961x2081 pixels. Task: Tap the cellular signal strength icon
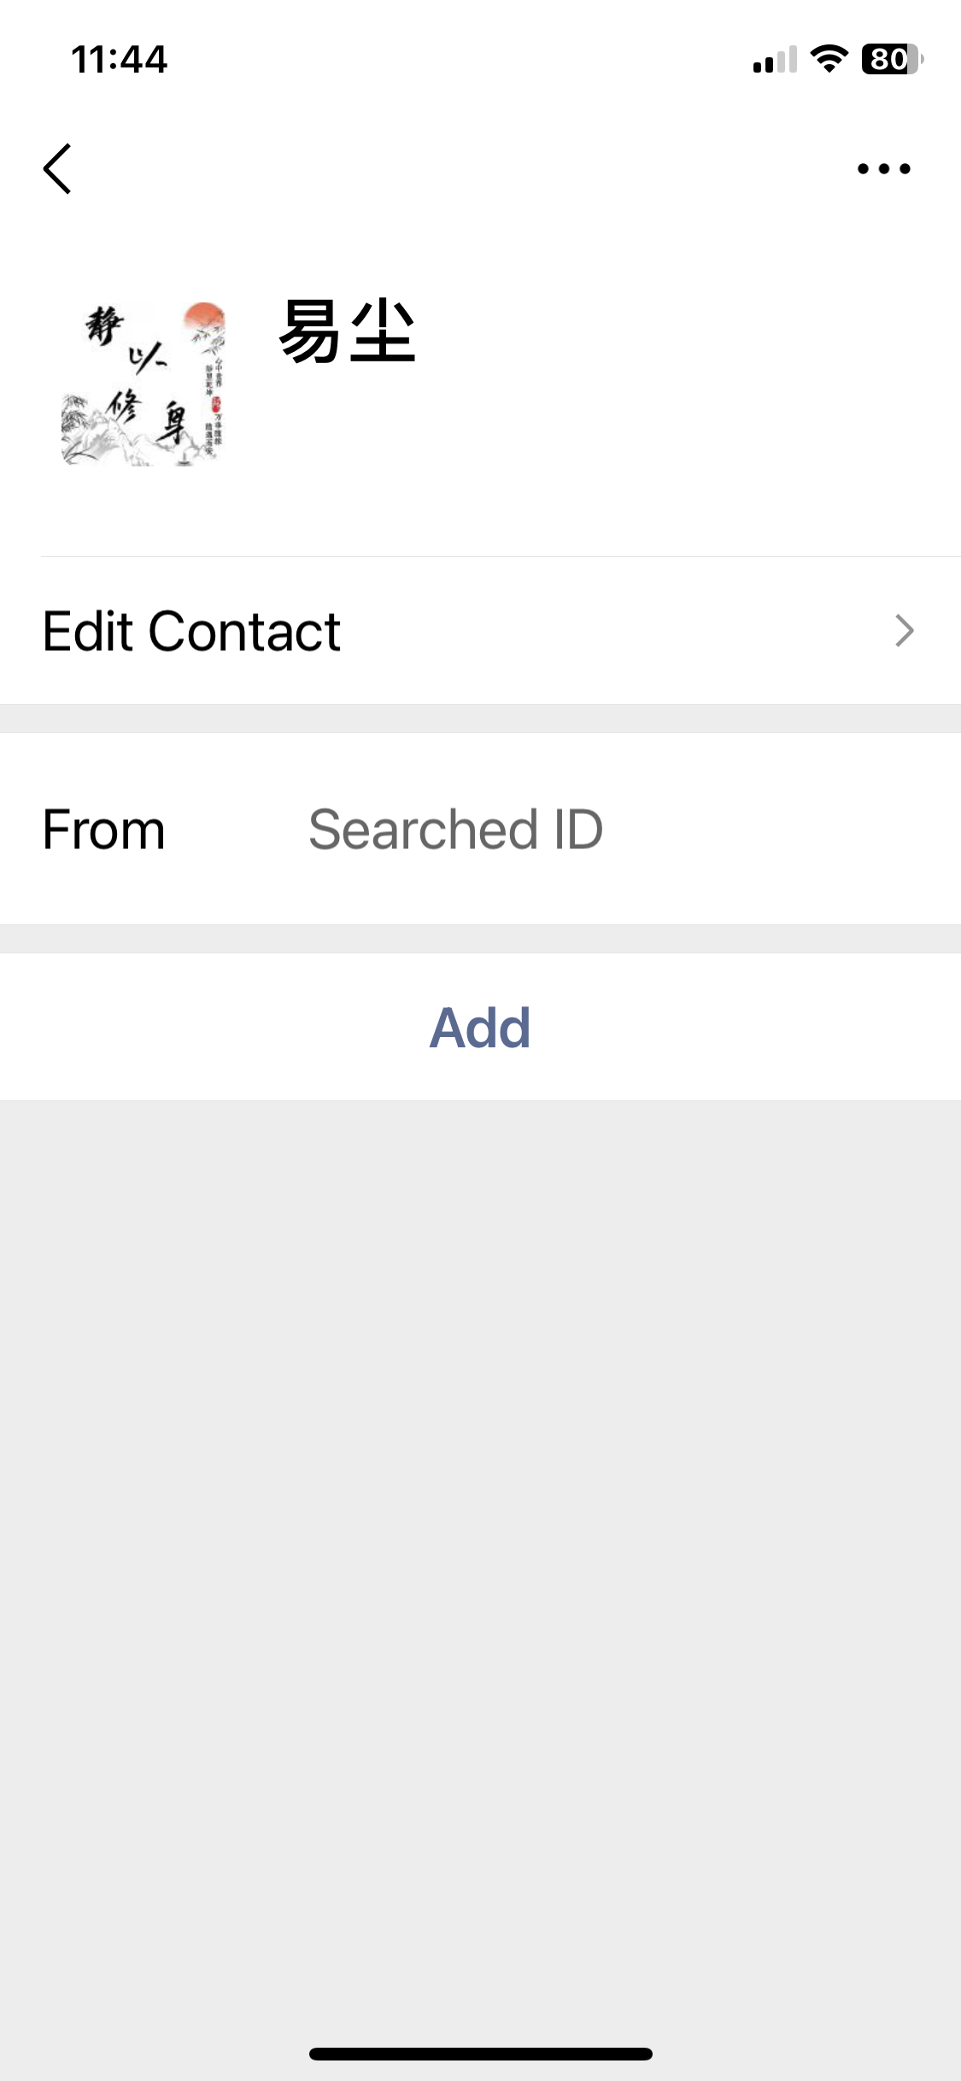774,61
